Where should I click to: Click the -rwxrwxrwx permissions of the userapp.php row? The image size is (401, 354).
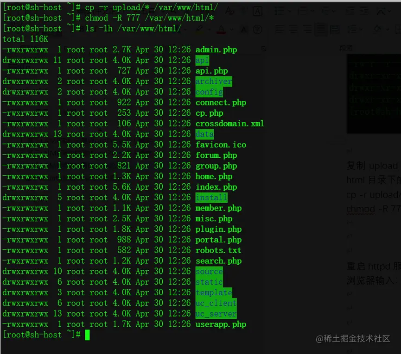25,324
